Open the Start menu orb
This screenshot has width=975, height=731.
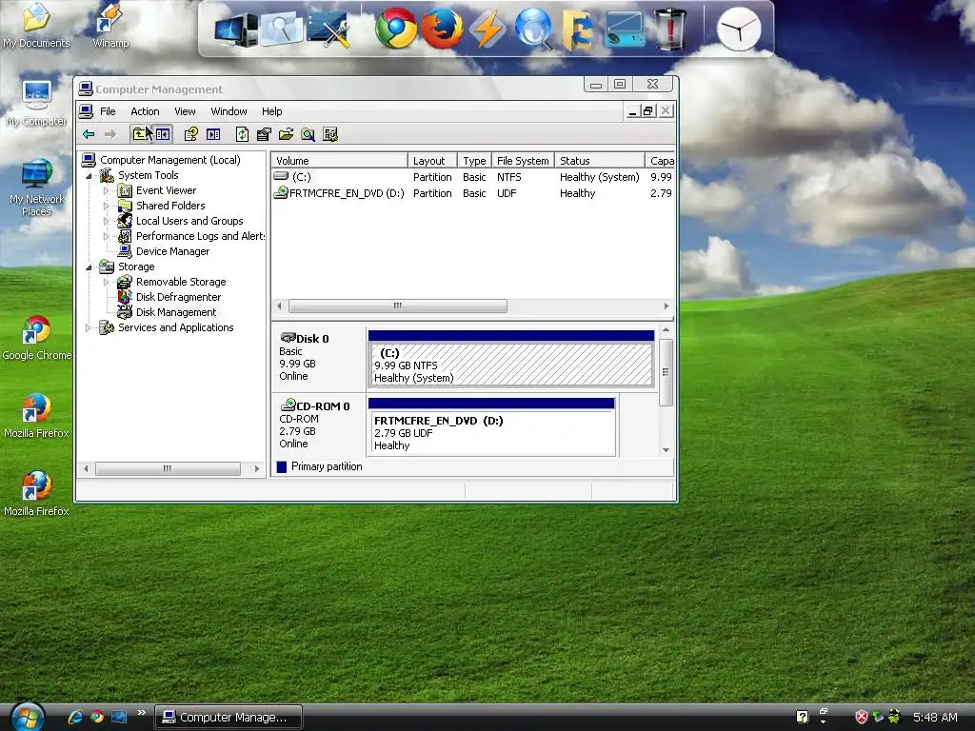click(x=28, y=717)
